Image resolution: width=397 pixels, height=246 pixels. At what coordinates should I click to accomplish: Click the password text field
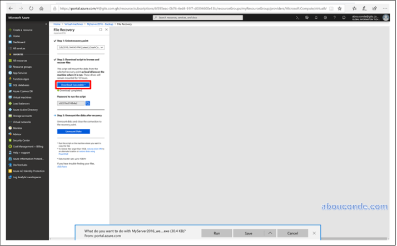point(70,103)
